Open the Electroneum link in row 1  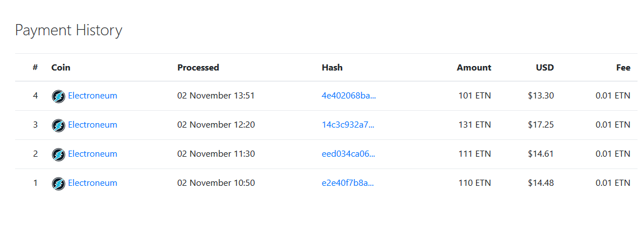pyautogui.click(x=93, y=183)
